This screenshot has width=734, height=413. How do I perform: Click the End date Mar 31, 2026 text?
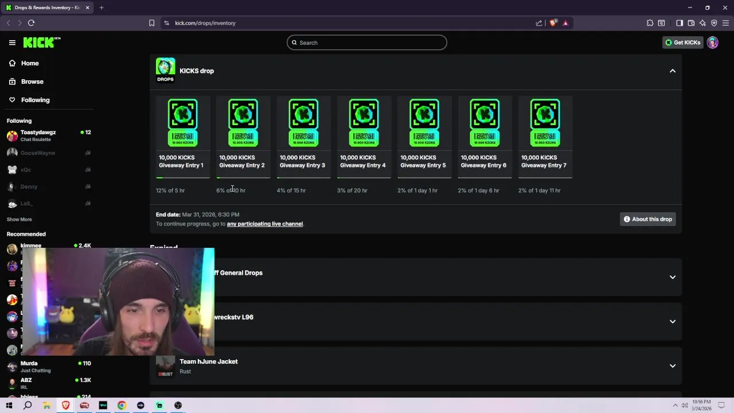198,215
